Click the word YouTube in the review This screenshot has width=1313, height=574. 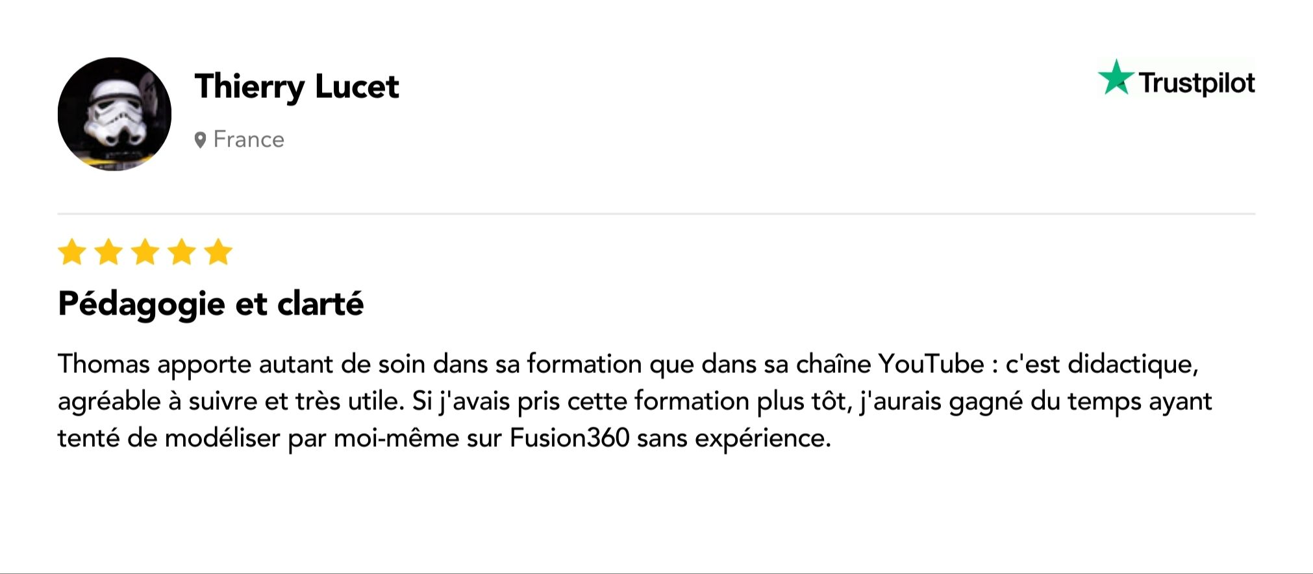tap(931, 364)
